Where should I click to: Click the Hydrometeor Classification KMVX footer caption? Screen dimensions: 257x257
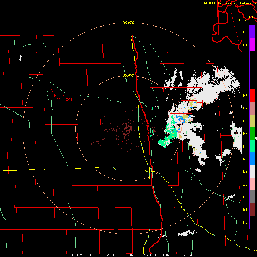[130, 255]
